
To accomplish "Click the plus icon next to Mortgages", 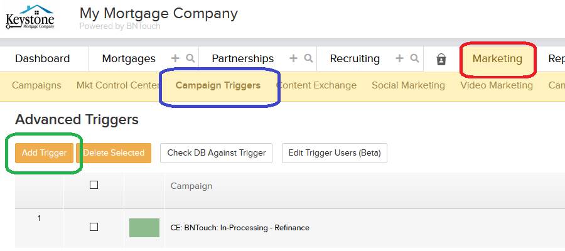I will coord(175,58).
